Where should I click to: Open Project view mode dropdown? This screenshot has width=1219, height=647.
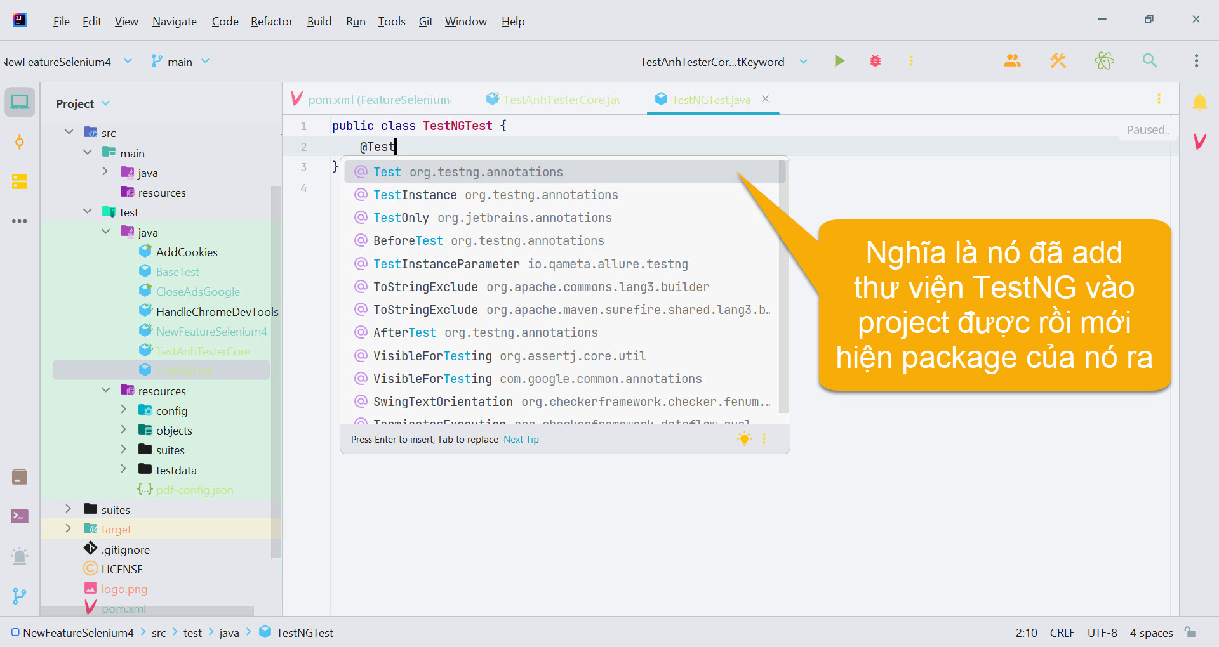point(83,103)
